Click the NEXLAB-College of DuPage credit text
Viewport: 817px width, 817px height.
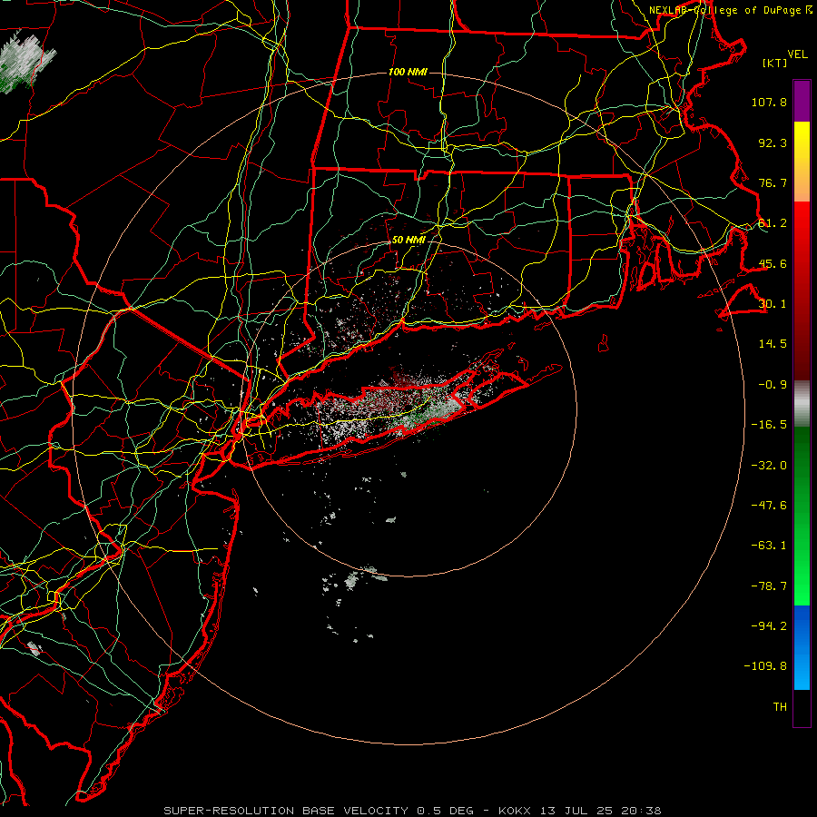(x=730, y=10)
